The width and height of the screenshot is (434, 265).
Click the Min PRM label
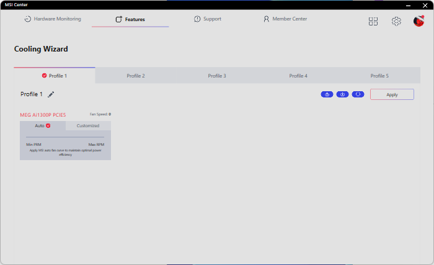click(x=33, y=145)
